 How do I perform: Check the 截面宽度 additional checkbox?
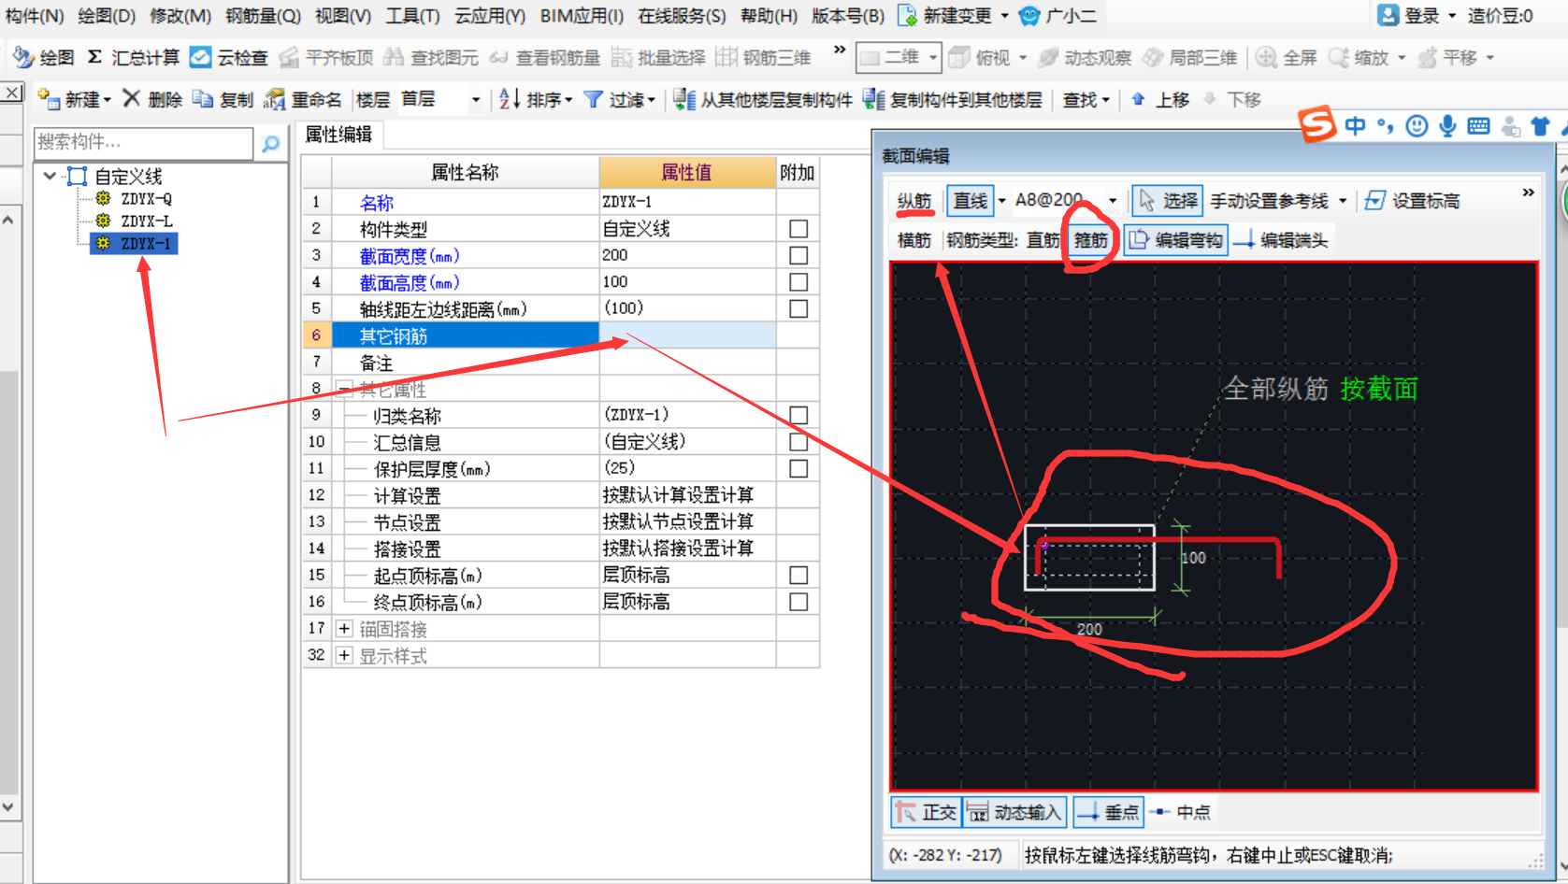tap(798, 255)
